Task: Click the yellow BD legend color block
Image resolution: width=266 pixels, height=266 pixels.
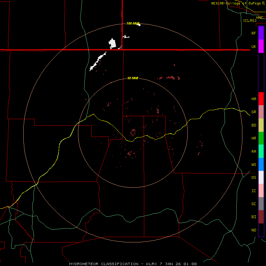Action: (261, 125)
